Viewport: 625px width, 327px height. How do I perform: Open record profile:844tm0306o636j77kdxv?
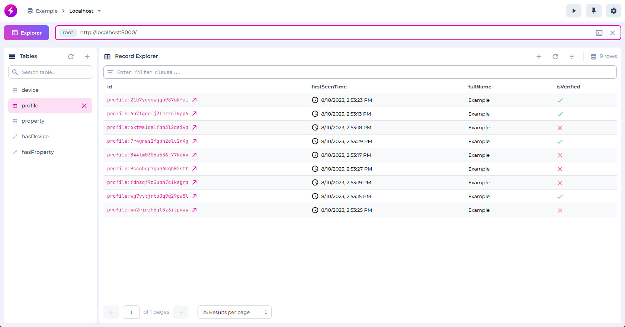pos(148,155)
